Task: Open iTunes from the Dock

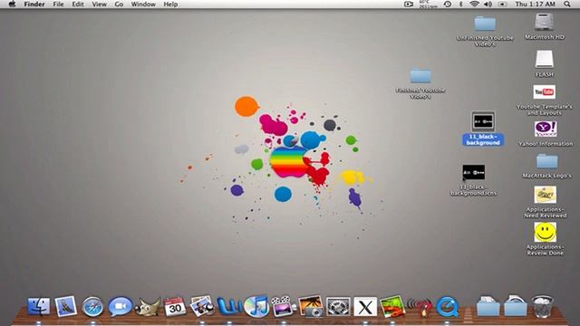Action: [256, 306]
